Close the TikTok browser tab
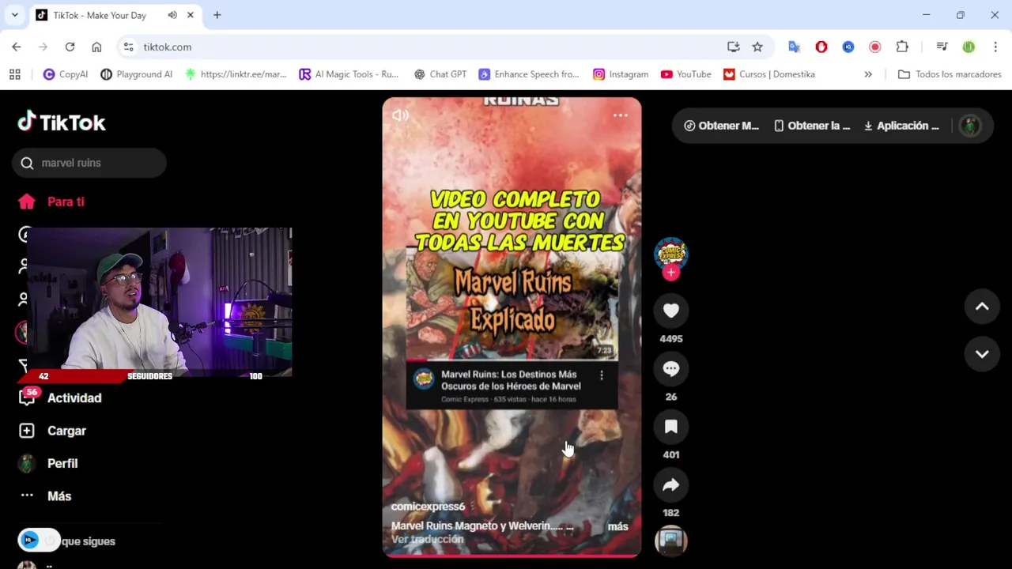1012x569 pixels. [191, 15]
